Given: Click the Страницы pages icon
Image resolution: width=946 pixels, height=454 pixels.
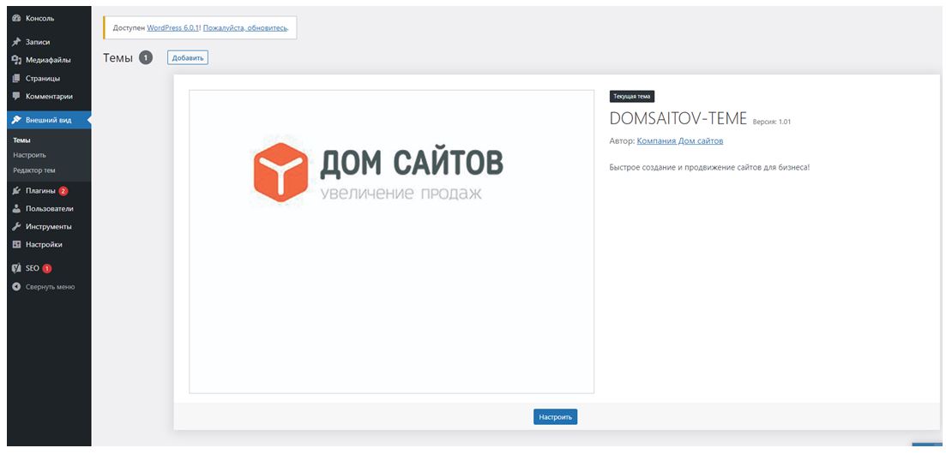Looking at the screenshot, I should (x=16, y=78).
